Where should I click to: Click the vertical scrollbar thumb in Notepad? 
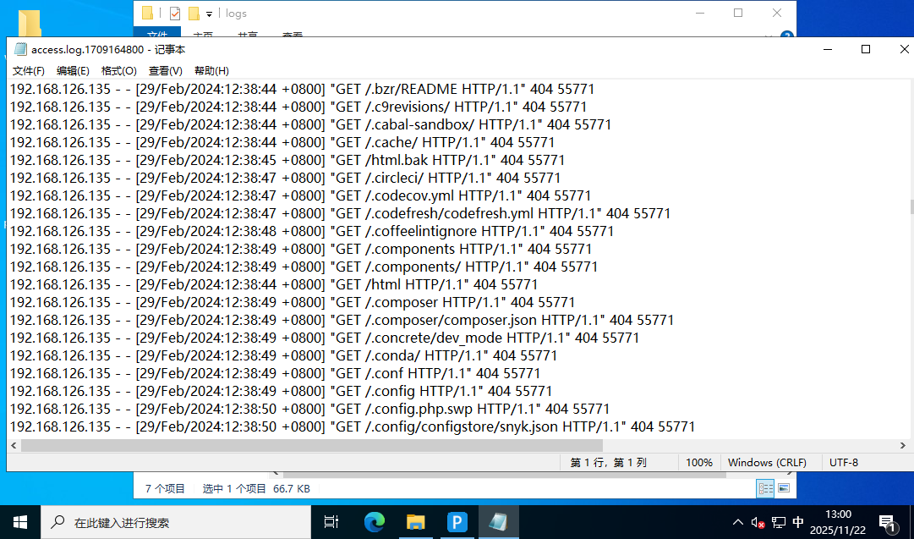pos(911,207)
